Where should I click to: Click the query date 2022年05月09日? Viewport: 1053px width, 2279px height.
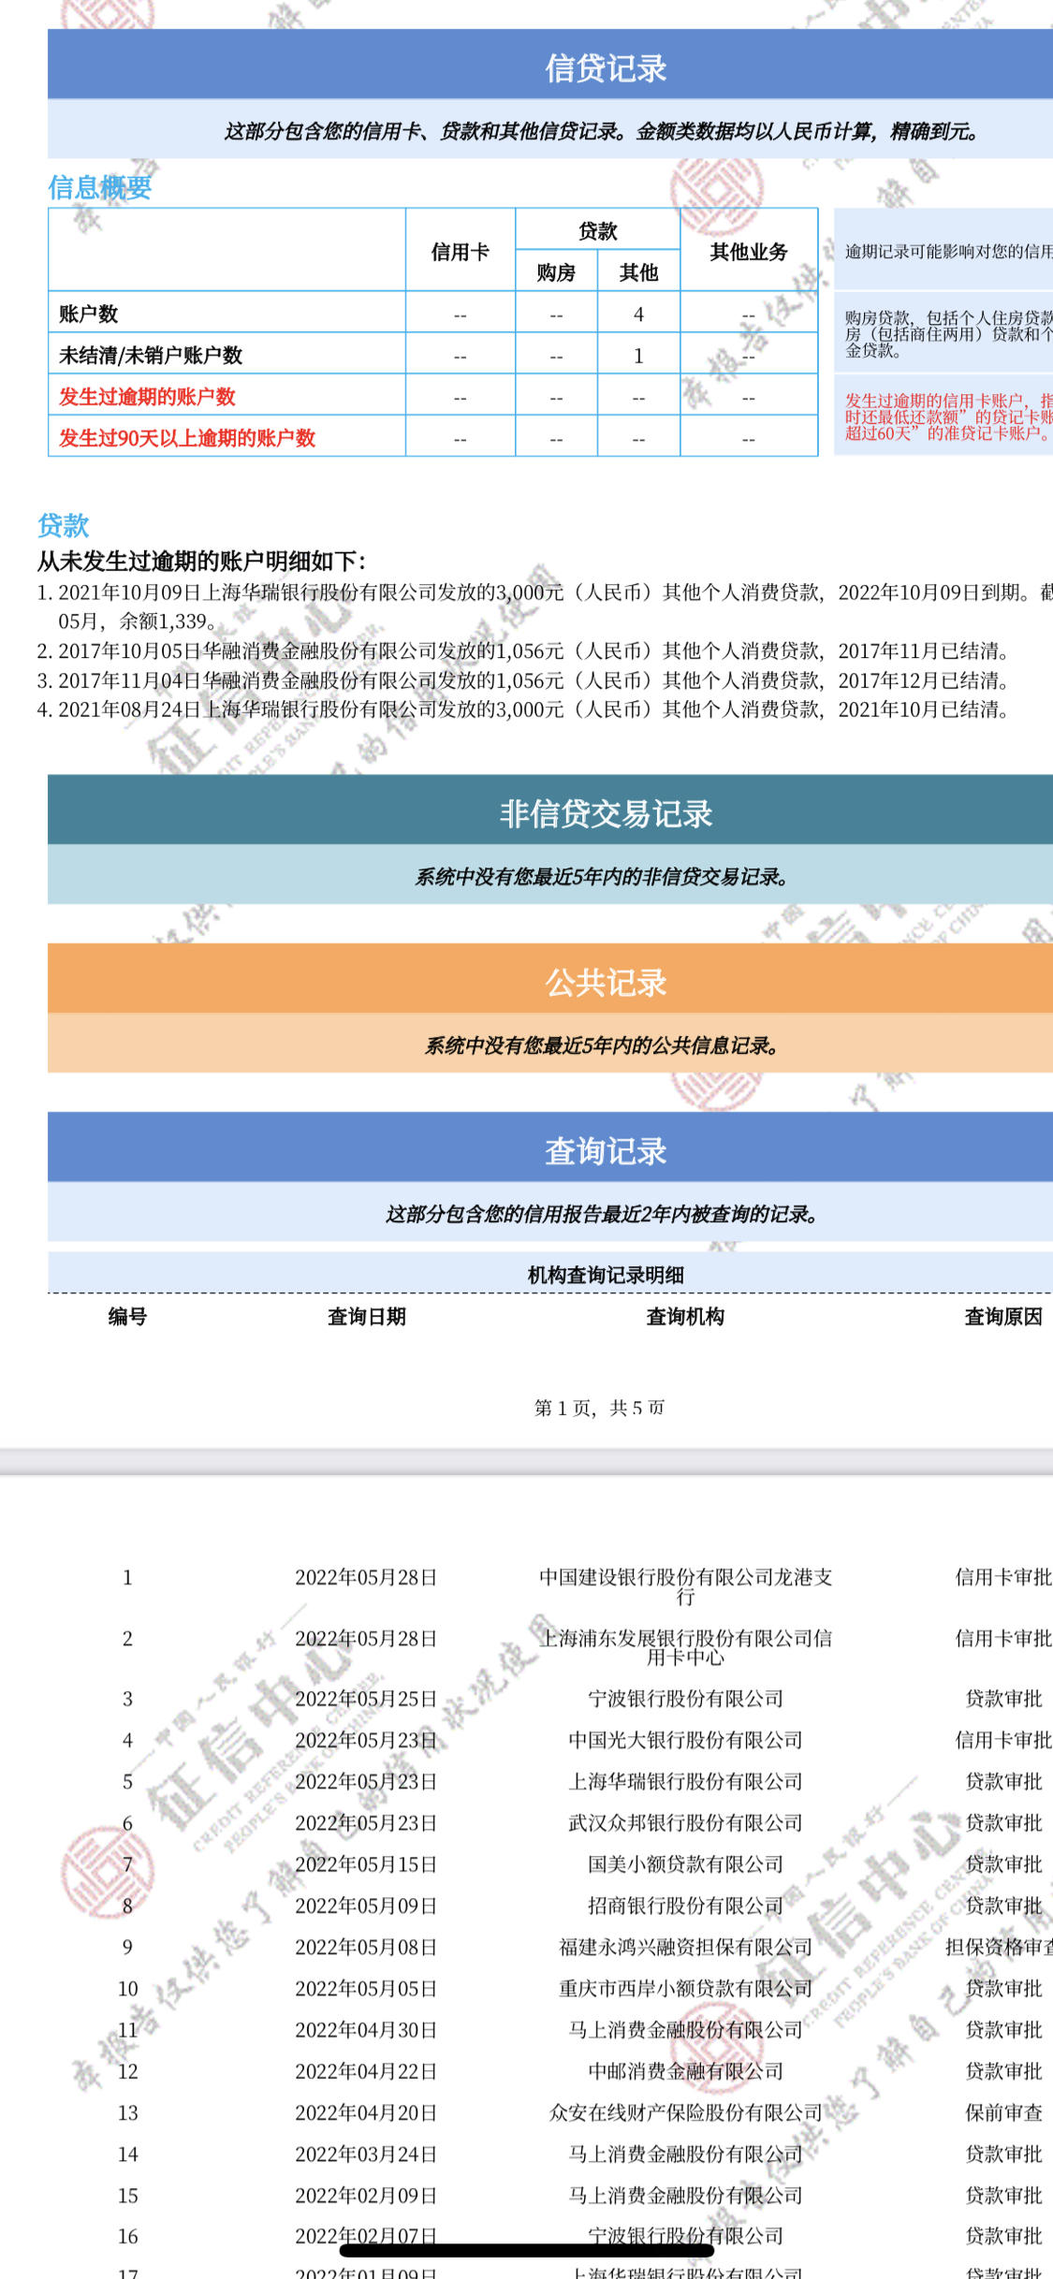click(366, 1906)
